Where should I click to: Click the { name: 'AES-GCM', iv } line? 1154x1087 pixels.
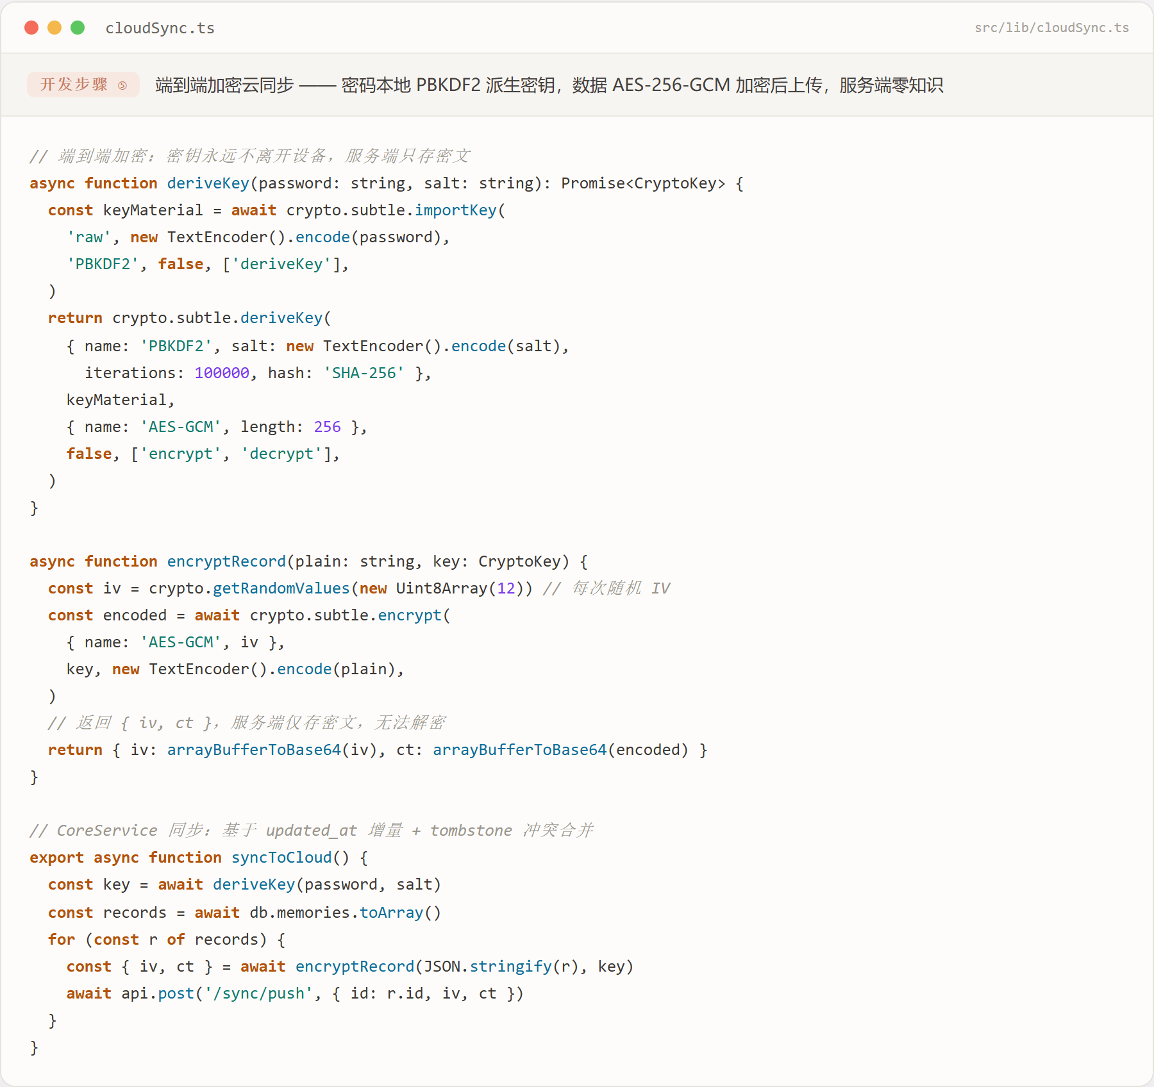(x=176, y=642)
